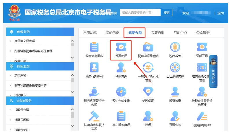Click down arrow in 特色业务 panel

point(72,92)
